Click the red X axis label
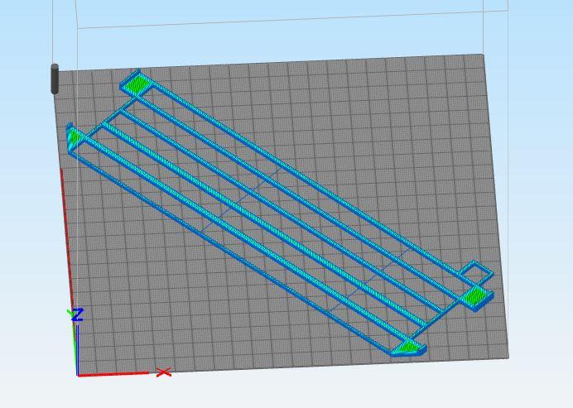 [x=163, y=372]
